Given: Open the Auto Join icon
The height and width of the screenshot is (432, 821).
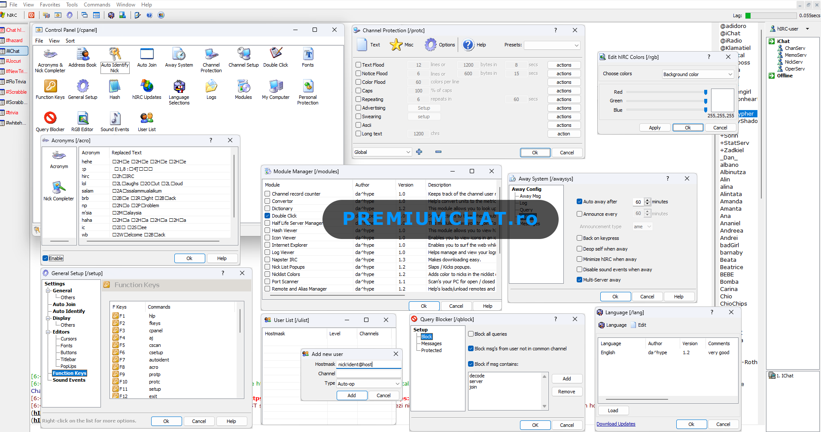Looking at the screenshot, I should pyautogui.click(x=147, y=58).
